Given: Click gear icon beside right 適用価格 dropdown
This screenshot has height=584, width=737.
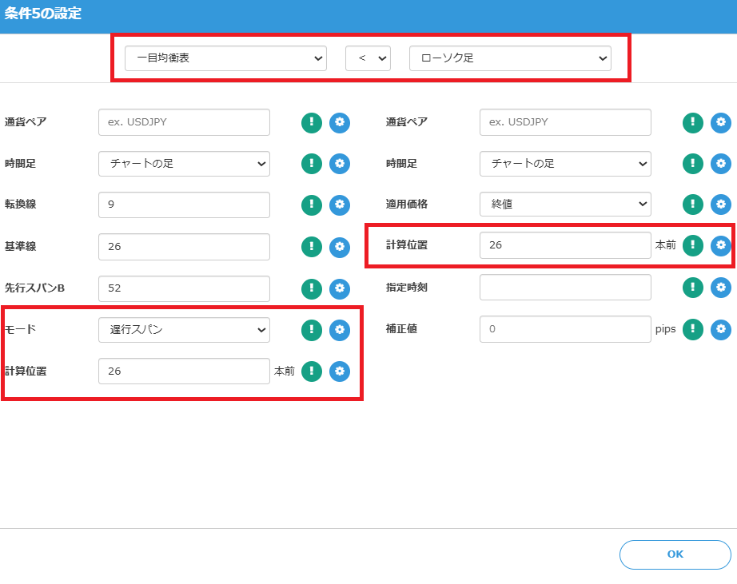Looking at the screenshot, I should coord(721,205).
